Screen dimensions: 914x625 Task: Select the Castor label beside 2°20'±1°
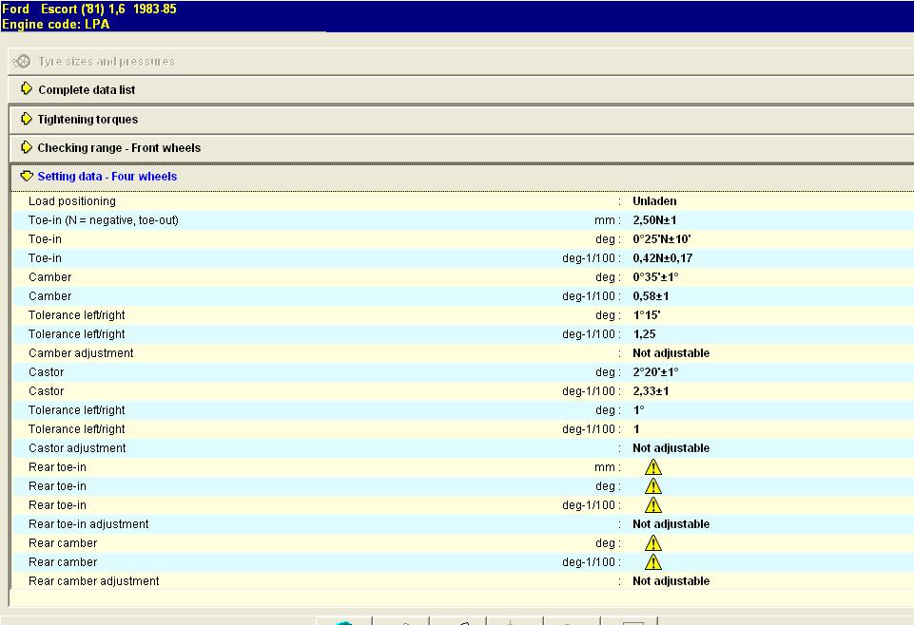tap(46, 372)
